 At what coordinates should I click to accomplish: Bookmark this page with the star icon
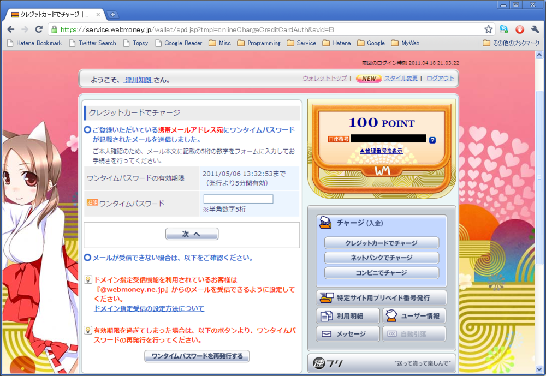[x=489, y=29]
